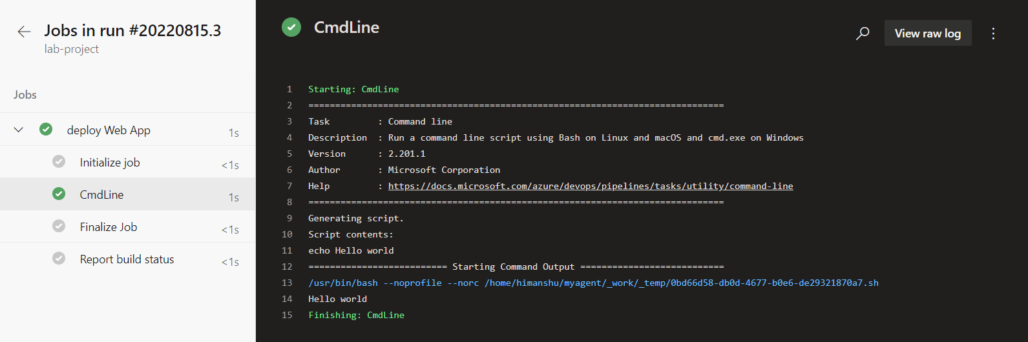The image size is (1028, 342).
Task: Click log line Generating script.
Action: click(355, 218)
